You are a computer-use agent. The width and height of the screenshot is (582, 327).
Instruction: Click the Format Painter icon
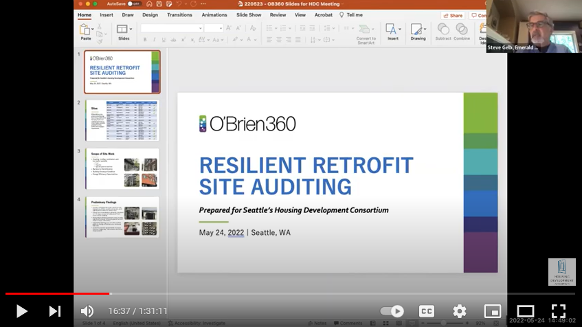(100, 42)
